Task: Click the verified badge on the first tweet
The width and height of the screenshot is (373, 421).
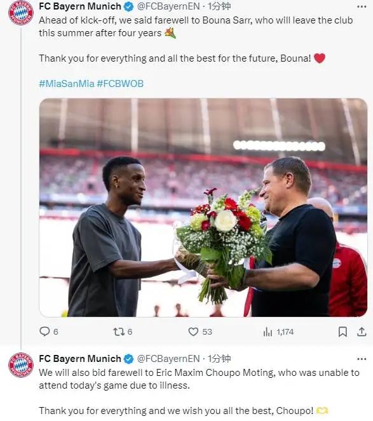Action: 129,7
